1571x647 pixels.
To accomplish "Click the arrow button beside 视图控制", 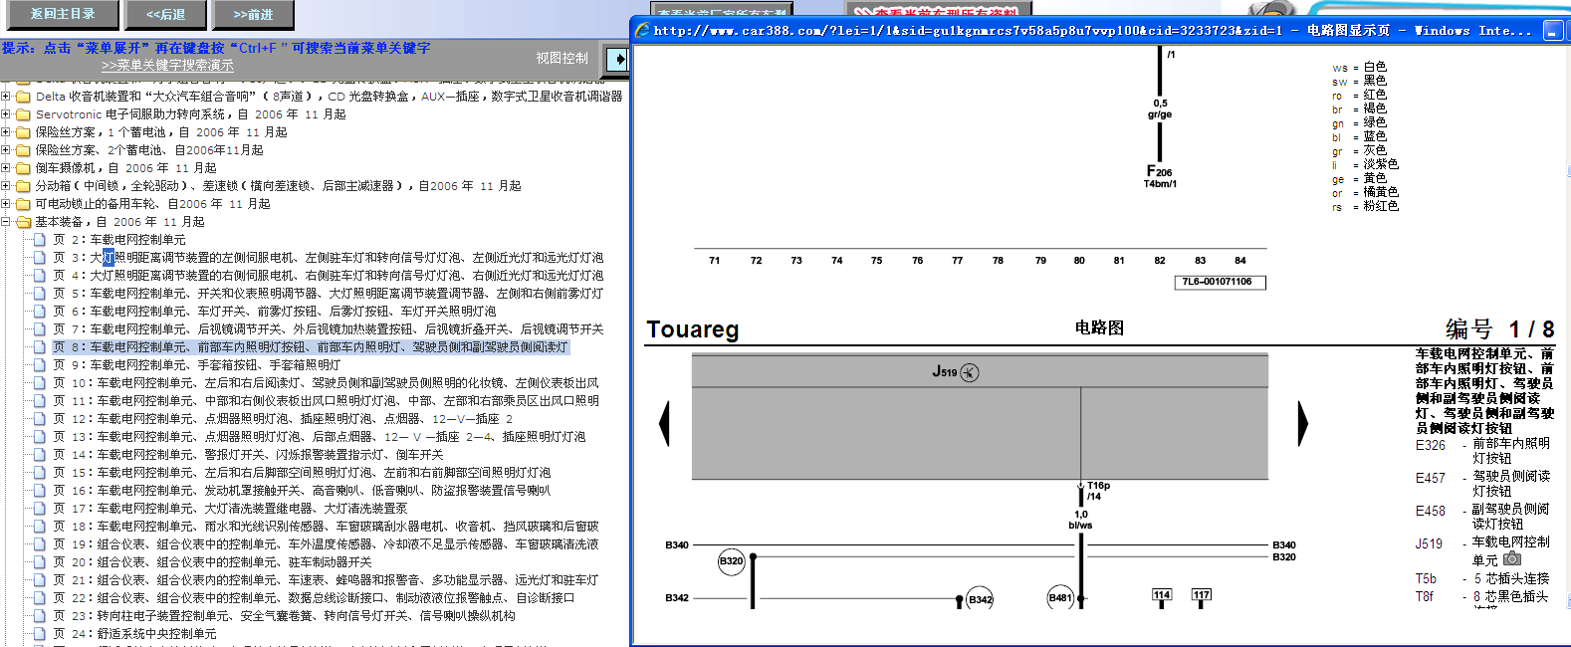I will (x=617, y=59).
